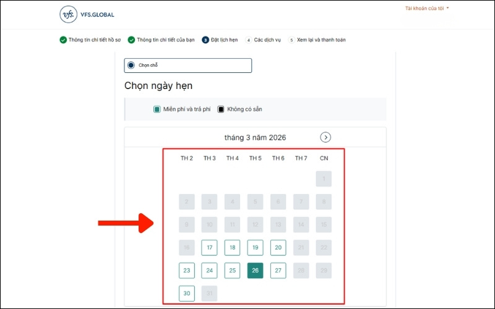Choose Monday the 23rd

(186, 271)
